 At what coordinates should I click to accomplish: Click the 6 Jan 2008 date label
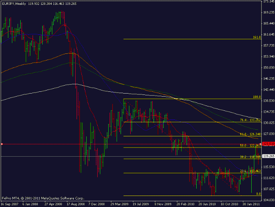pyautogui.click(x=30, y=204)
